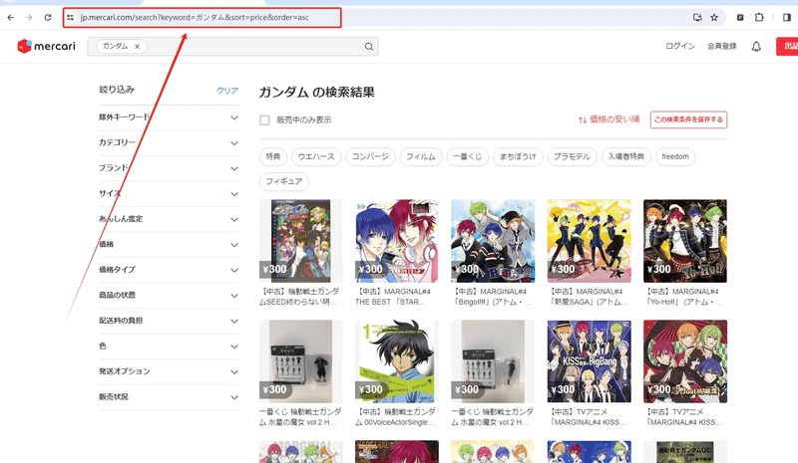Screen dimensions: 798x463
Task: Open the ガンダムSEED item thumbnail
Action: pos(301,241)
